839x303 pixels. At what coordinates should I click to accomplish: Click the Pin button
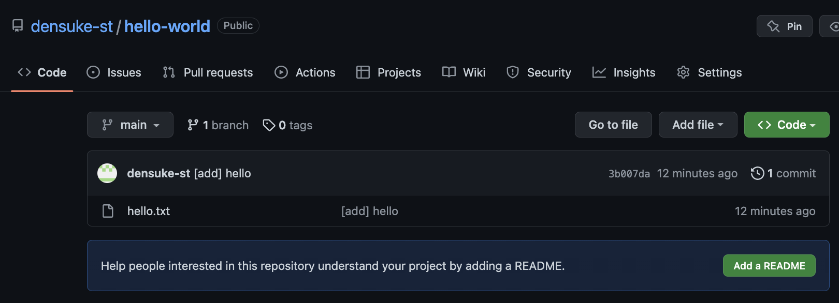point(784,26)
